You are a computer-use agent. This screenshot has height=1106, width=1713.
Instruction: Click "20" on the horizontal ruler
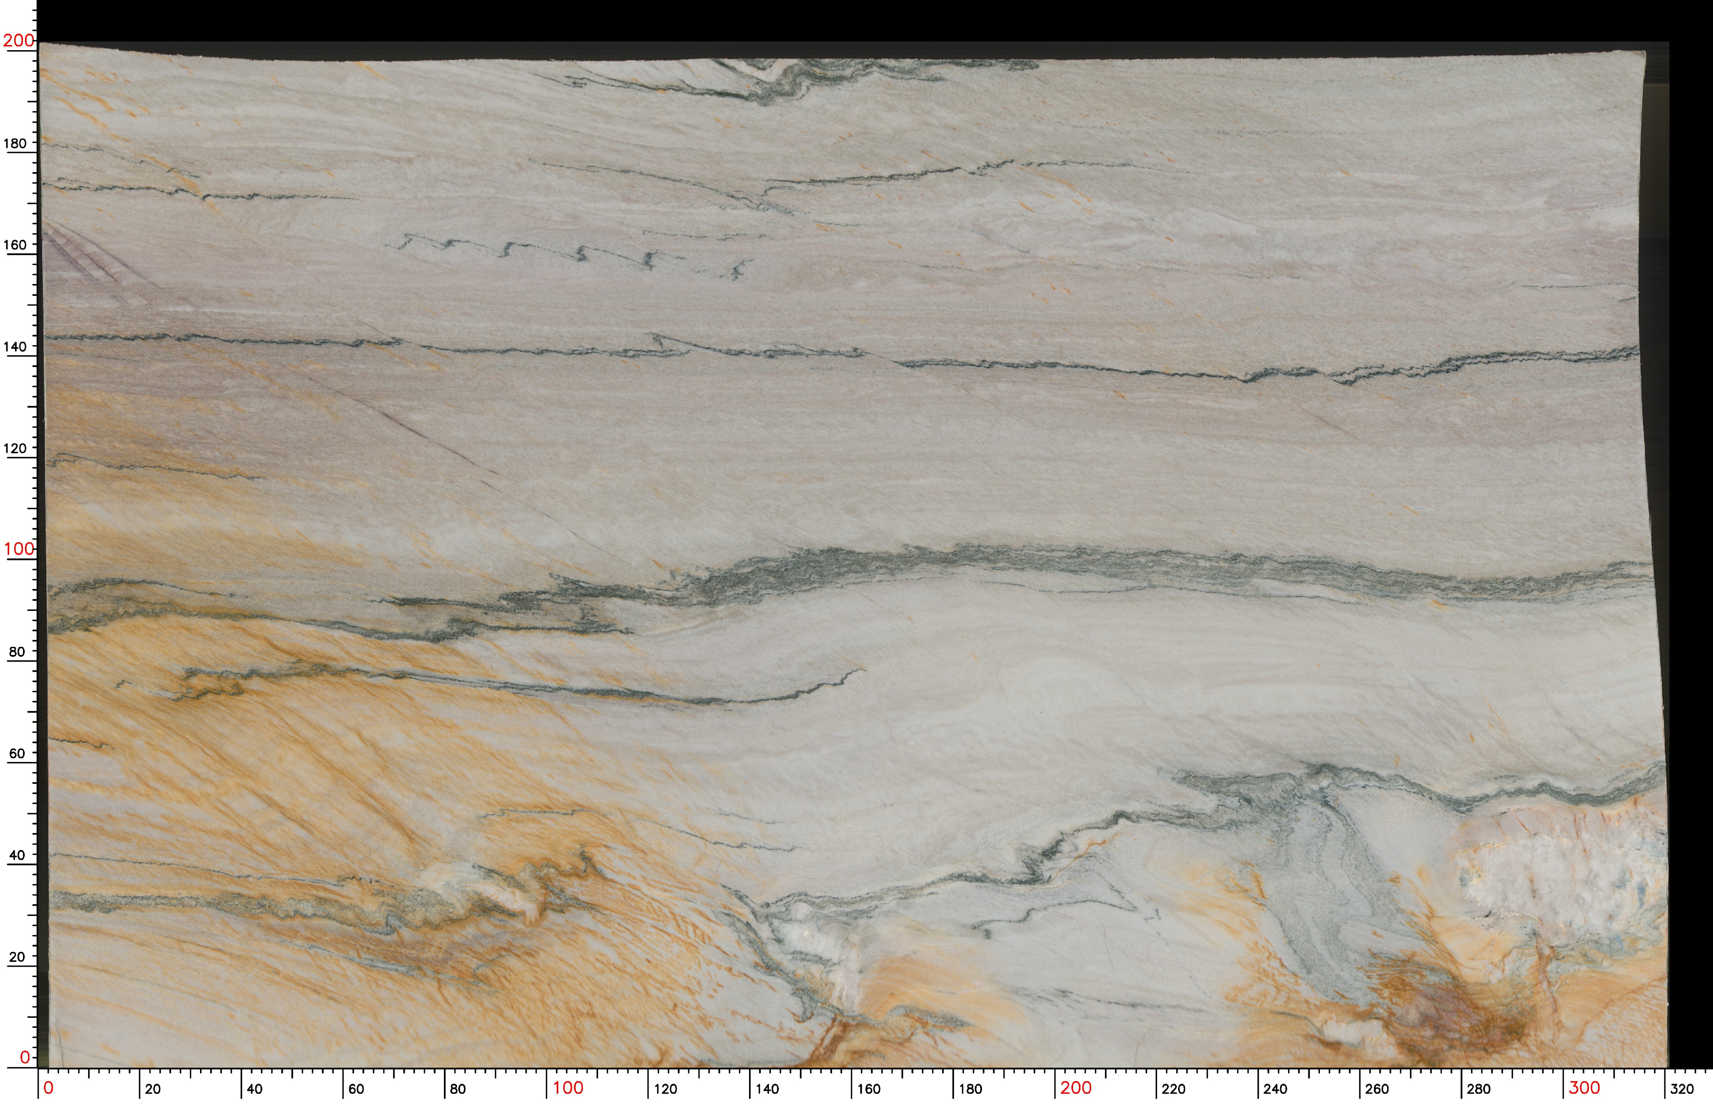(x=152, y=1089)
